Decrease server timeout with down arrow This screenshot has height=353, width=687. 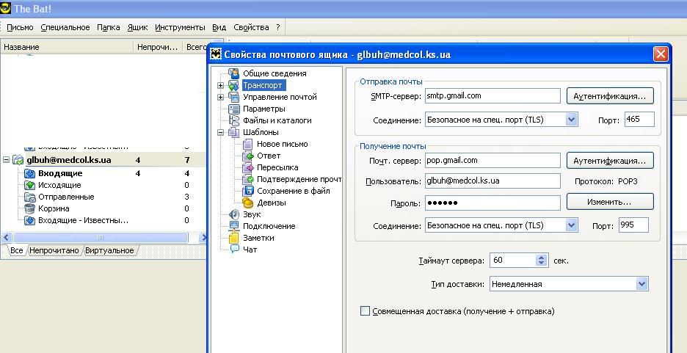coord(542,263)
